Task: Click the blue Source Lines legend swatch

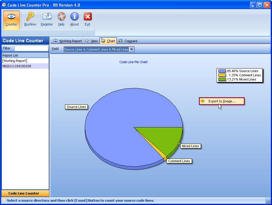Action: [222, 71]
